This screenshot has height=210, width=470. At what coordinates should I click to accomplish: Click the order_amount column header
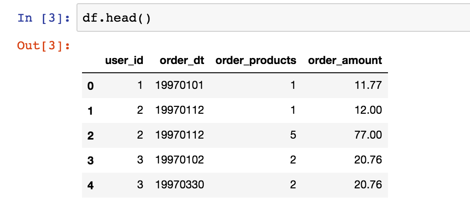point(345,60)
